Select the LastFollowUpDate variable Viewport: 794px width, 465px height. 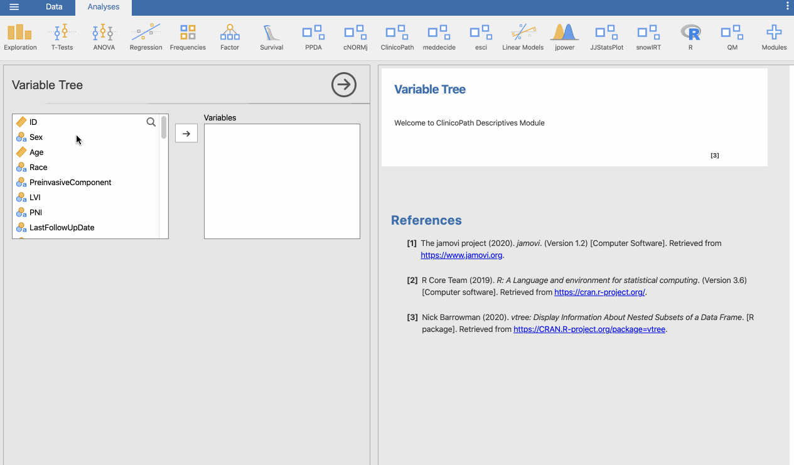click(x=86, y=227)
